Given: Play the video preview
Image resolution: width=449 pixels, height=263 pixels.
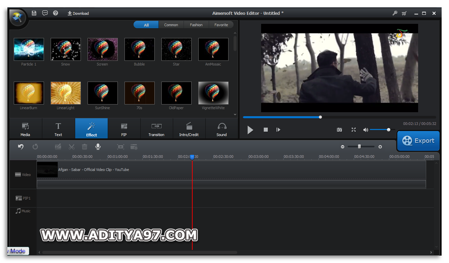Looking at the screenshot, I should tap(250, 130).
